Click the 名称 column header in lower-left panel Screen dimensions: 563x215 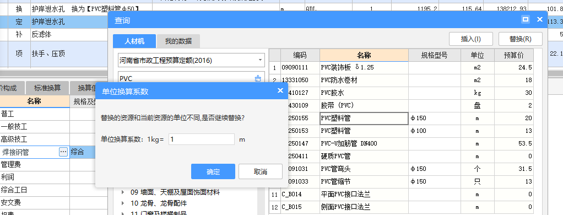(35, 101)
